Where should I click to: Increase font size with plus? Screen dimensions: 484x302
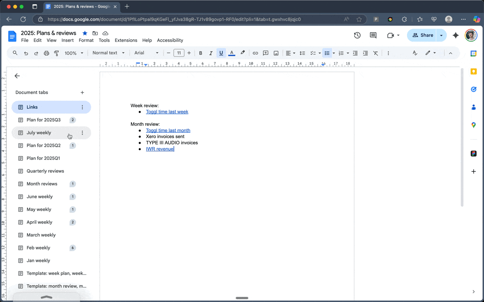pos(189,53)
